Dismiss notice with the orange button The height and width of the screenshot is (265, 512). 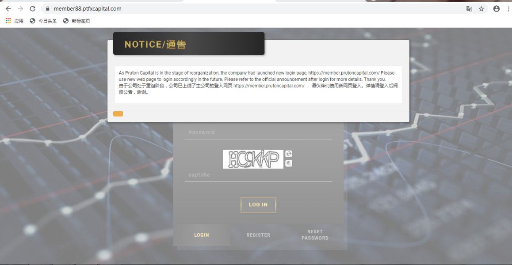[x=118, y=114]
